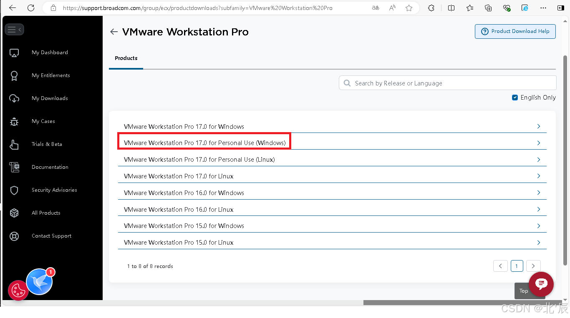570x318 pixels.
Task: Click the My Entitlements ribbon icon
Action: tap(14, 76)
